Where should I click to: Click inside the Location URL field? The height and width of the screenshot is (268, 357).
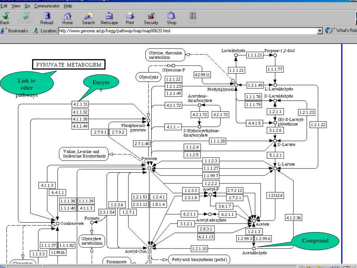[188, 31]
